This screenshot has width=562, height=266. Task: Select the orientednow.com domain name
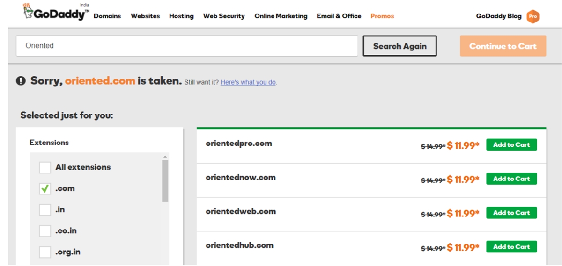coord(241,178)
